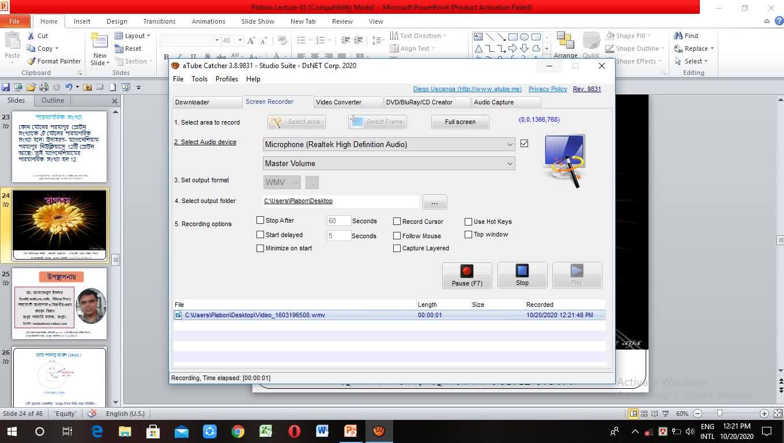The height and width of the screenshot is (443, 784).
Task: Open the Select dropdown in Editing group
Action: click(706, 61)
